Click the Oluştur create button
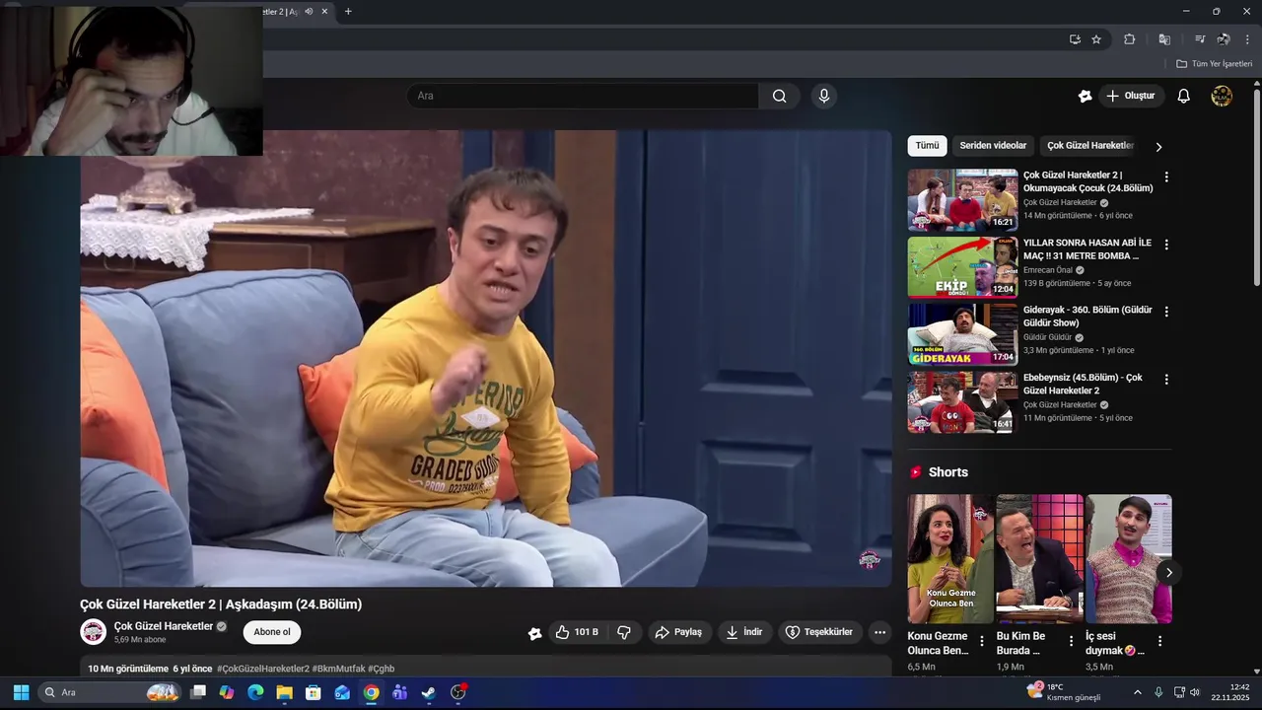 pos(1131,96)
